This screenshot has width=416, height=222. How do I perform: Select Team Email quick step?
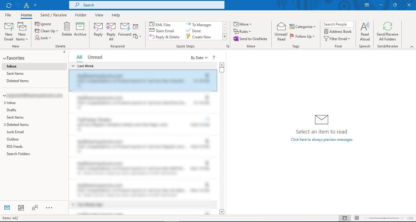pyautogui.click(x=162, y=31)
